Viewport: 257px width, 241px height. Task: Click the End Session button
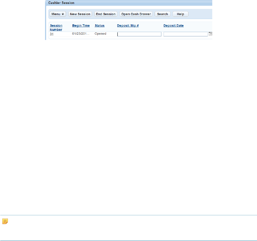106,14
